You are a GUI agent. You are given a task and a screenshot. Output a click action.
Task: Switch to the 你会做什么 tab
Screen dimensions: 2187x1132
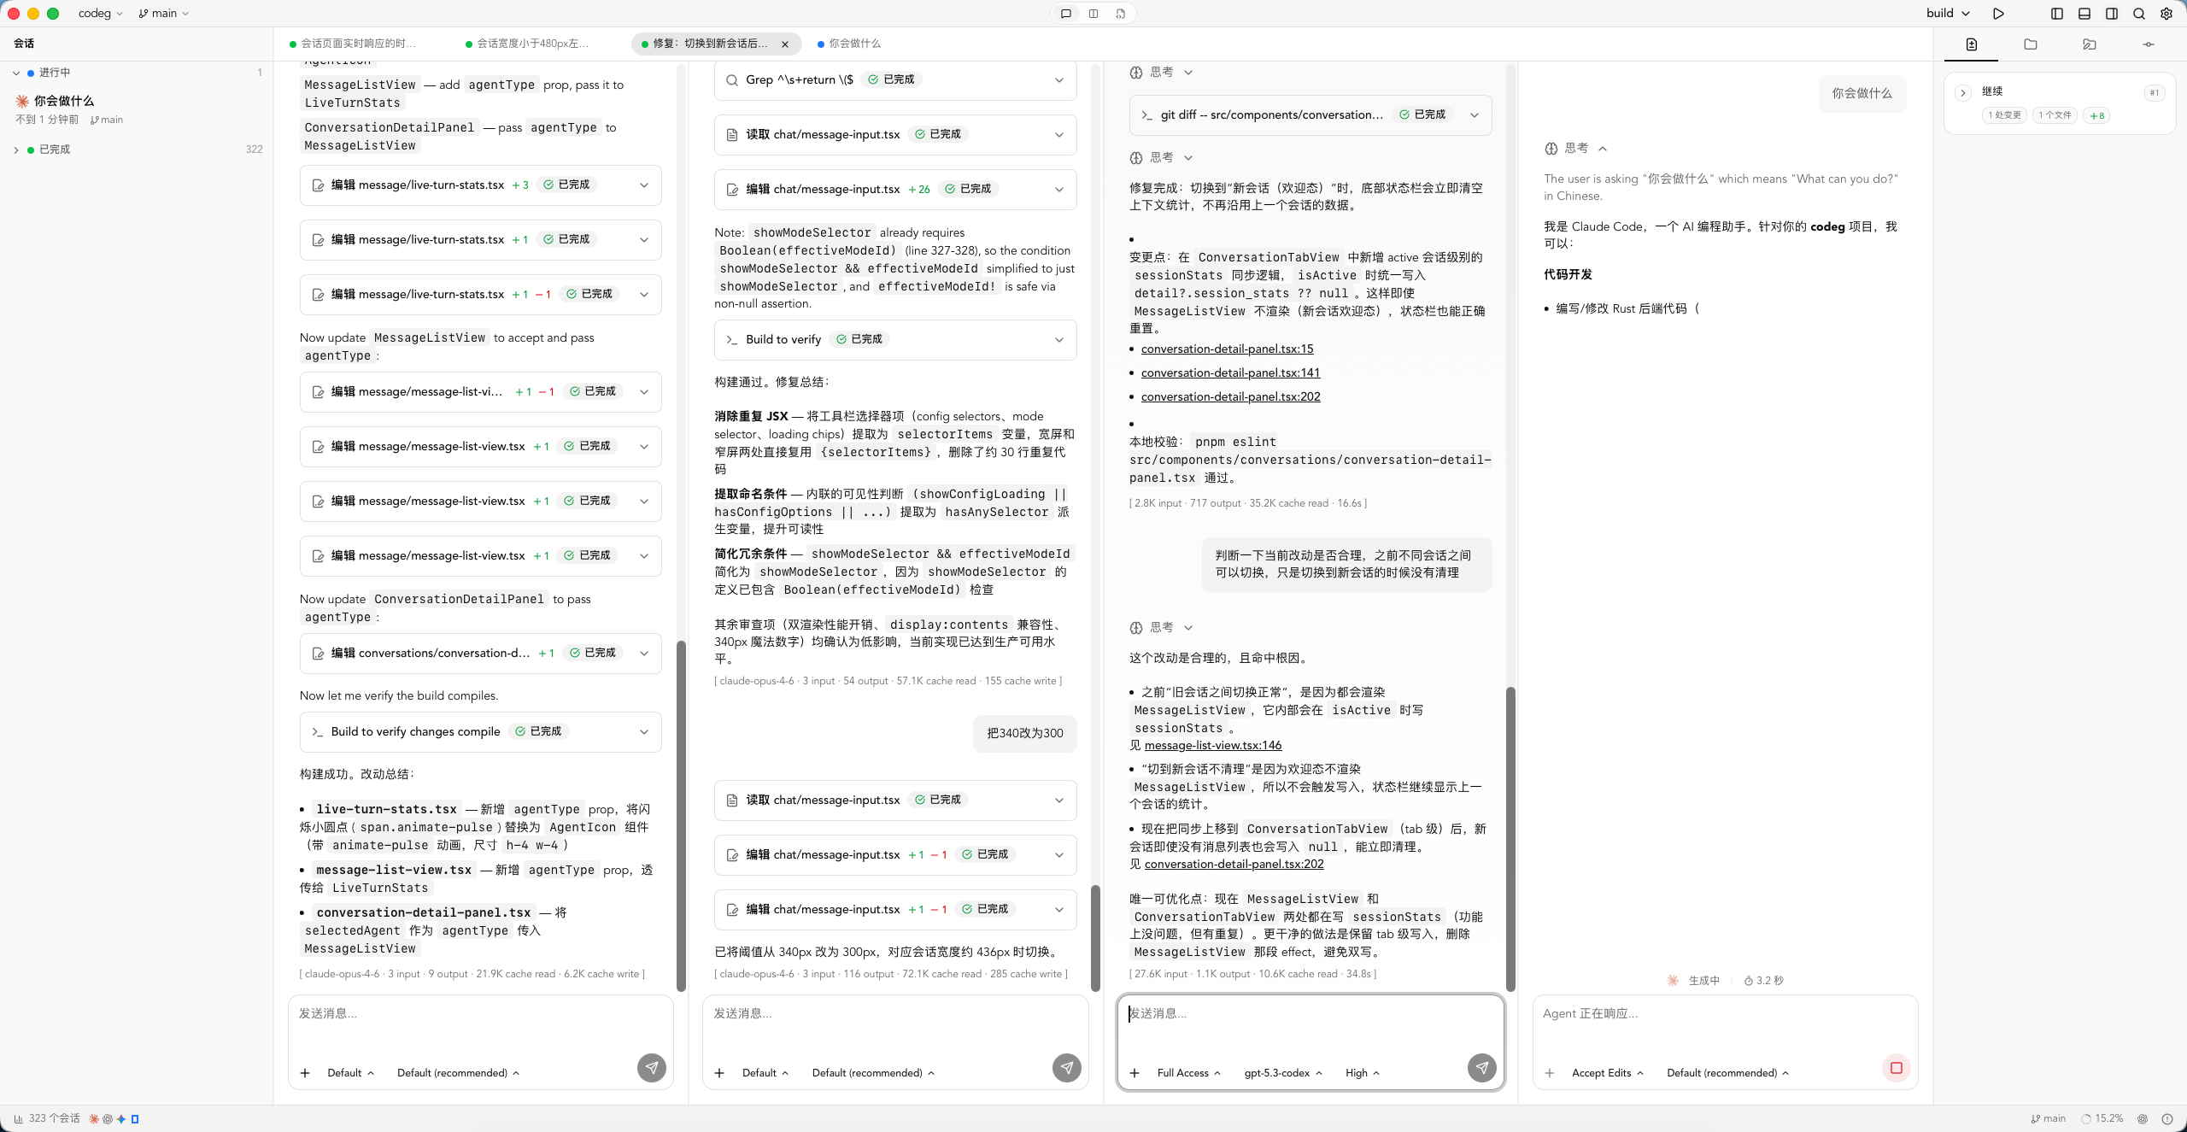click(x=851, y=44)
